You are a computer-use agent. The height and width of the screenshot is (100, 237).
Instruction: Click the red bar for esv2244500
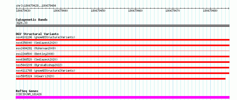tap(122, 56)
